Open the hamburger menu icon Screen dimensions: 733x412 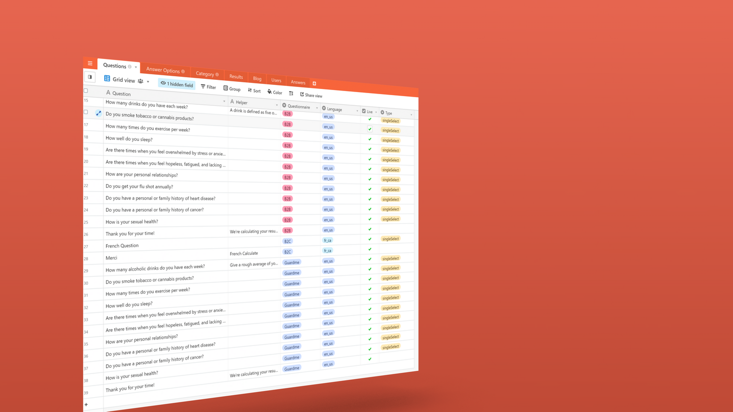[90, 64]
